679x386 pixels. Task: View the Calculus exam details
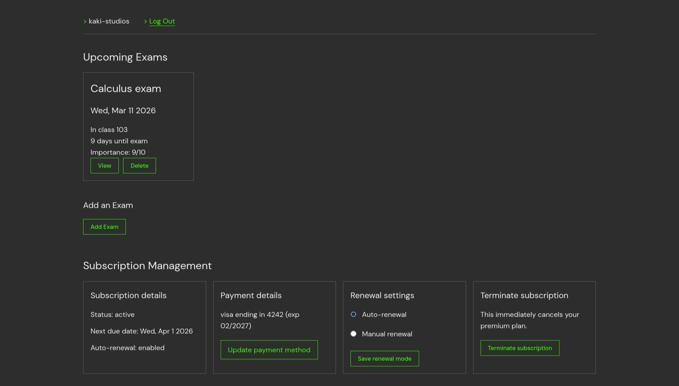pos(104,165)
